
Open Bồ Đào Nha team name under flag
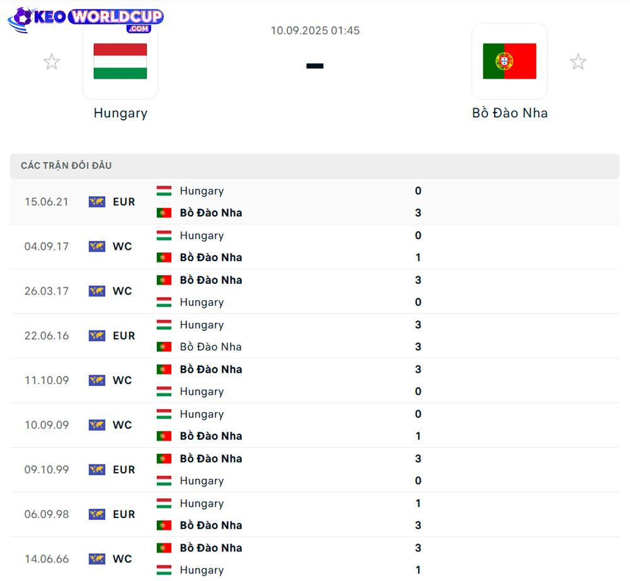tap(510, 113)
